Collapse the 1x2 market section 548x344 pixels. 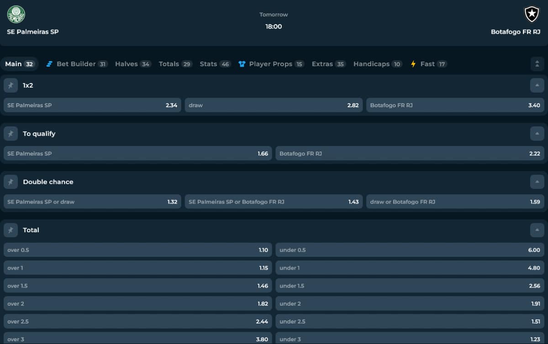coord(537,85)
